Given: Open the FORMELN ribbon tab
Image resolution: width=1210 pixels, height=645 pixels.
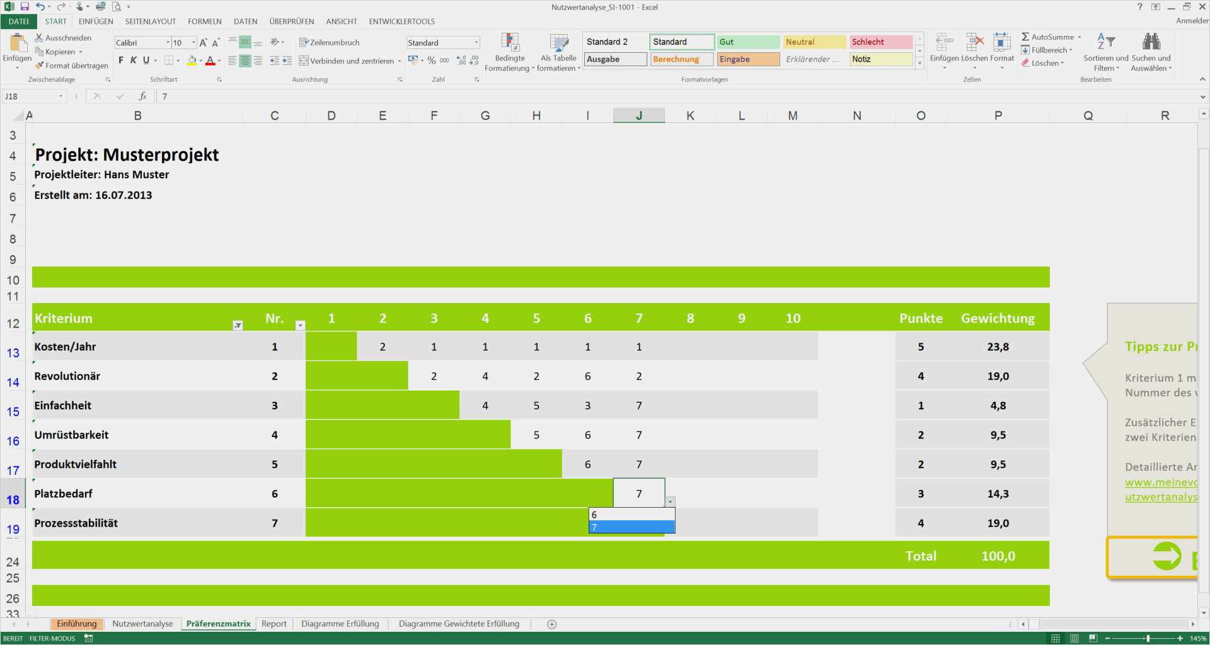Looking at the screenshot, I should tap(204, 21).
